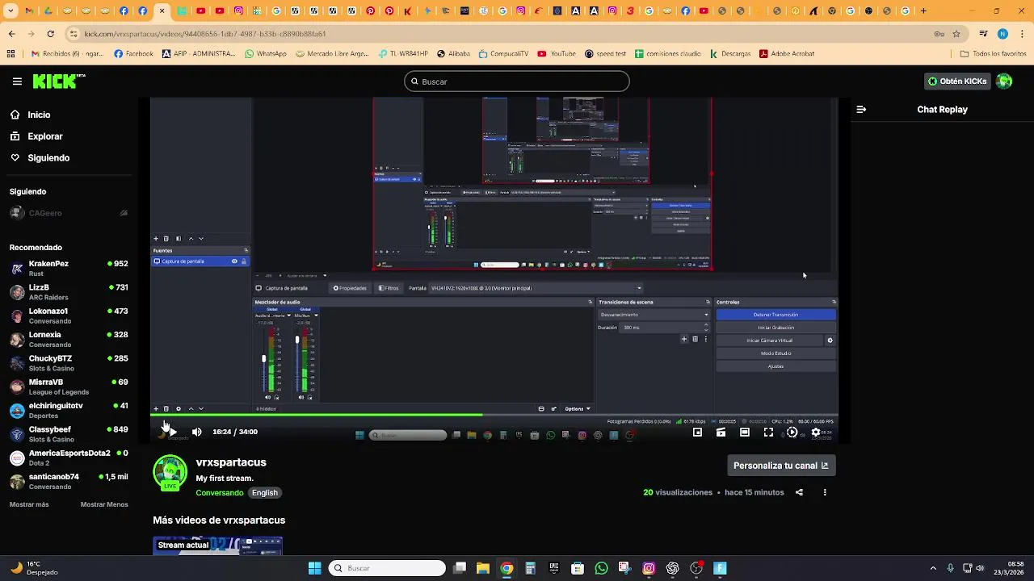Close the active Kick tab
Image resolution: width=1034 pixels, height=581 pixels.
162,11
